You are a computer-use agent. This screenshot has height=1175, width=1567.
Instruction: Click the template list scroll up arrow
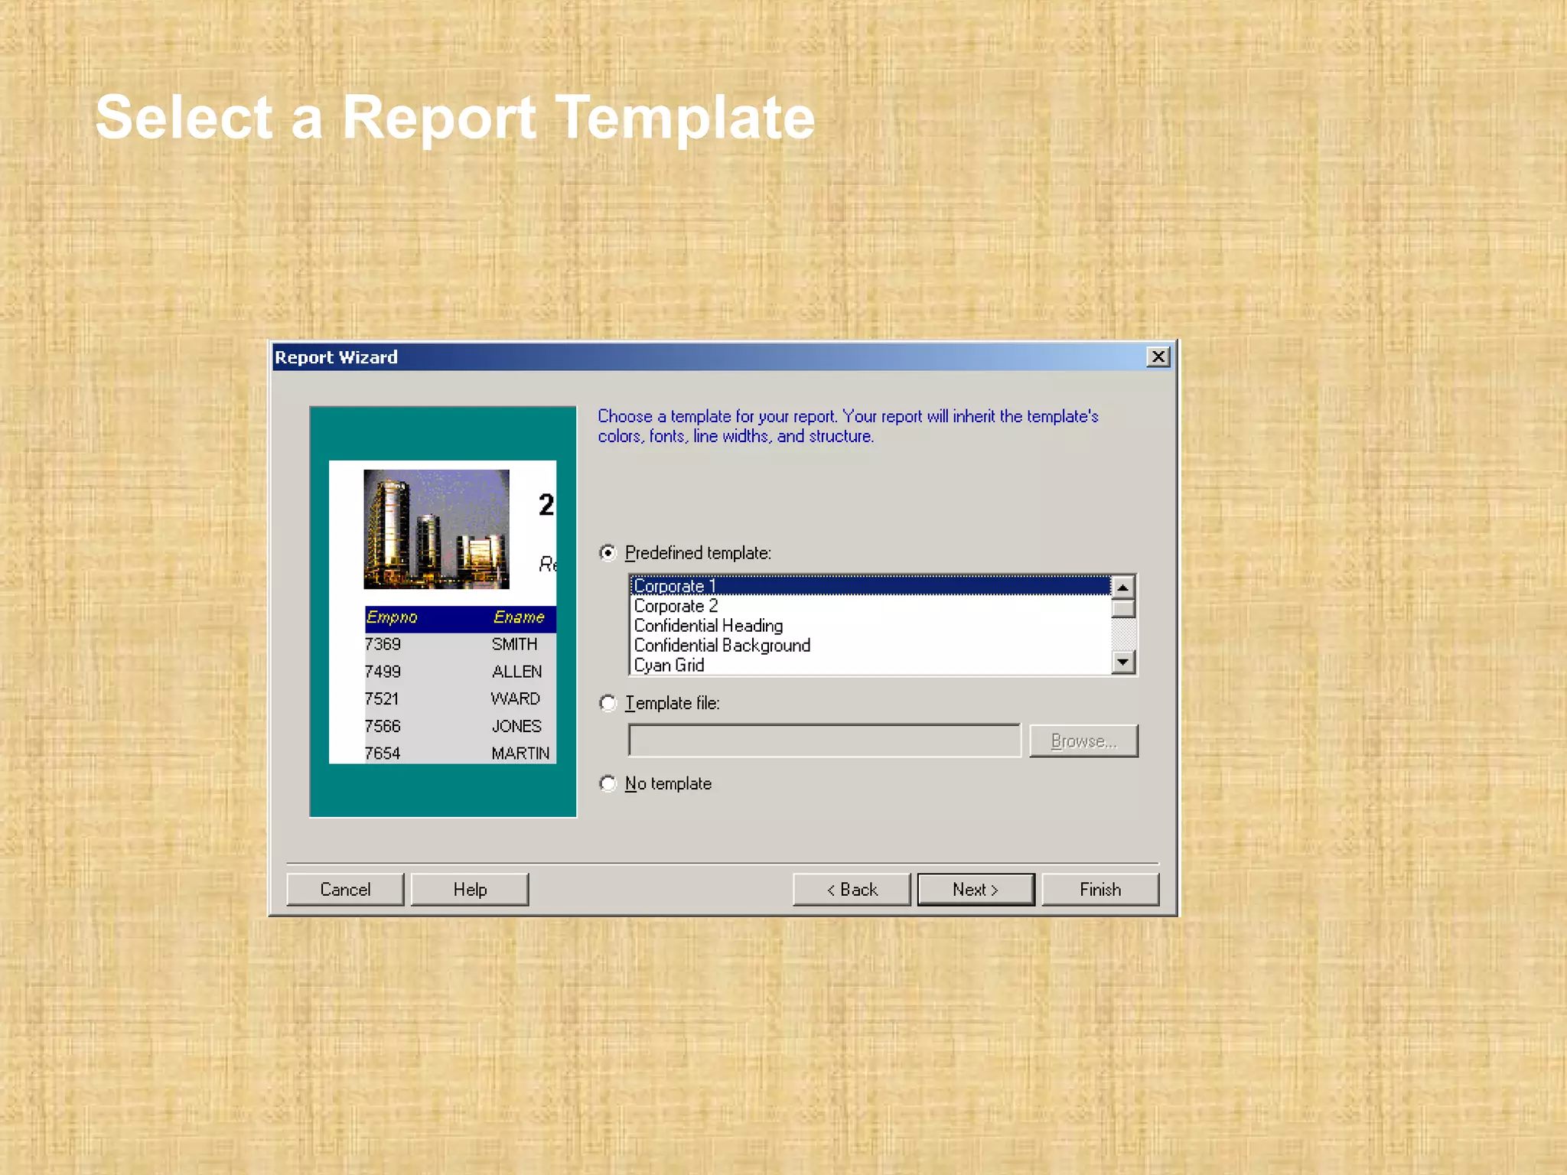(1122, 587)
